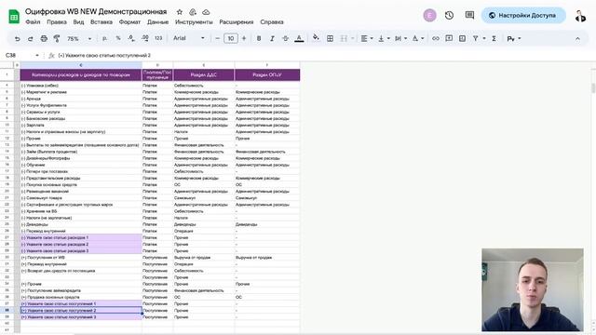This screenshot has width=596, height=335.
Task: Insert a comment from toolbar
Action: [449, 38]
